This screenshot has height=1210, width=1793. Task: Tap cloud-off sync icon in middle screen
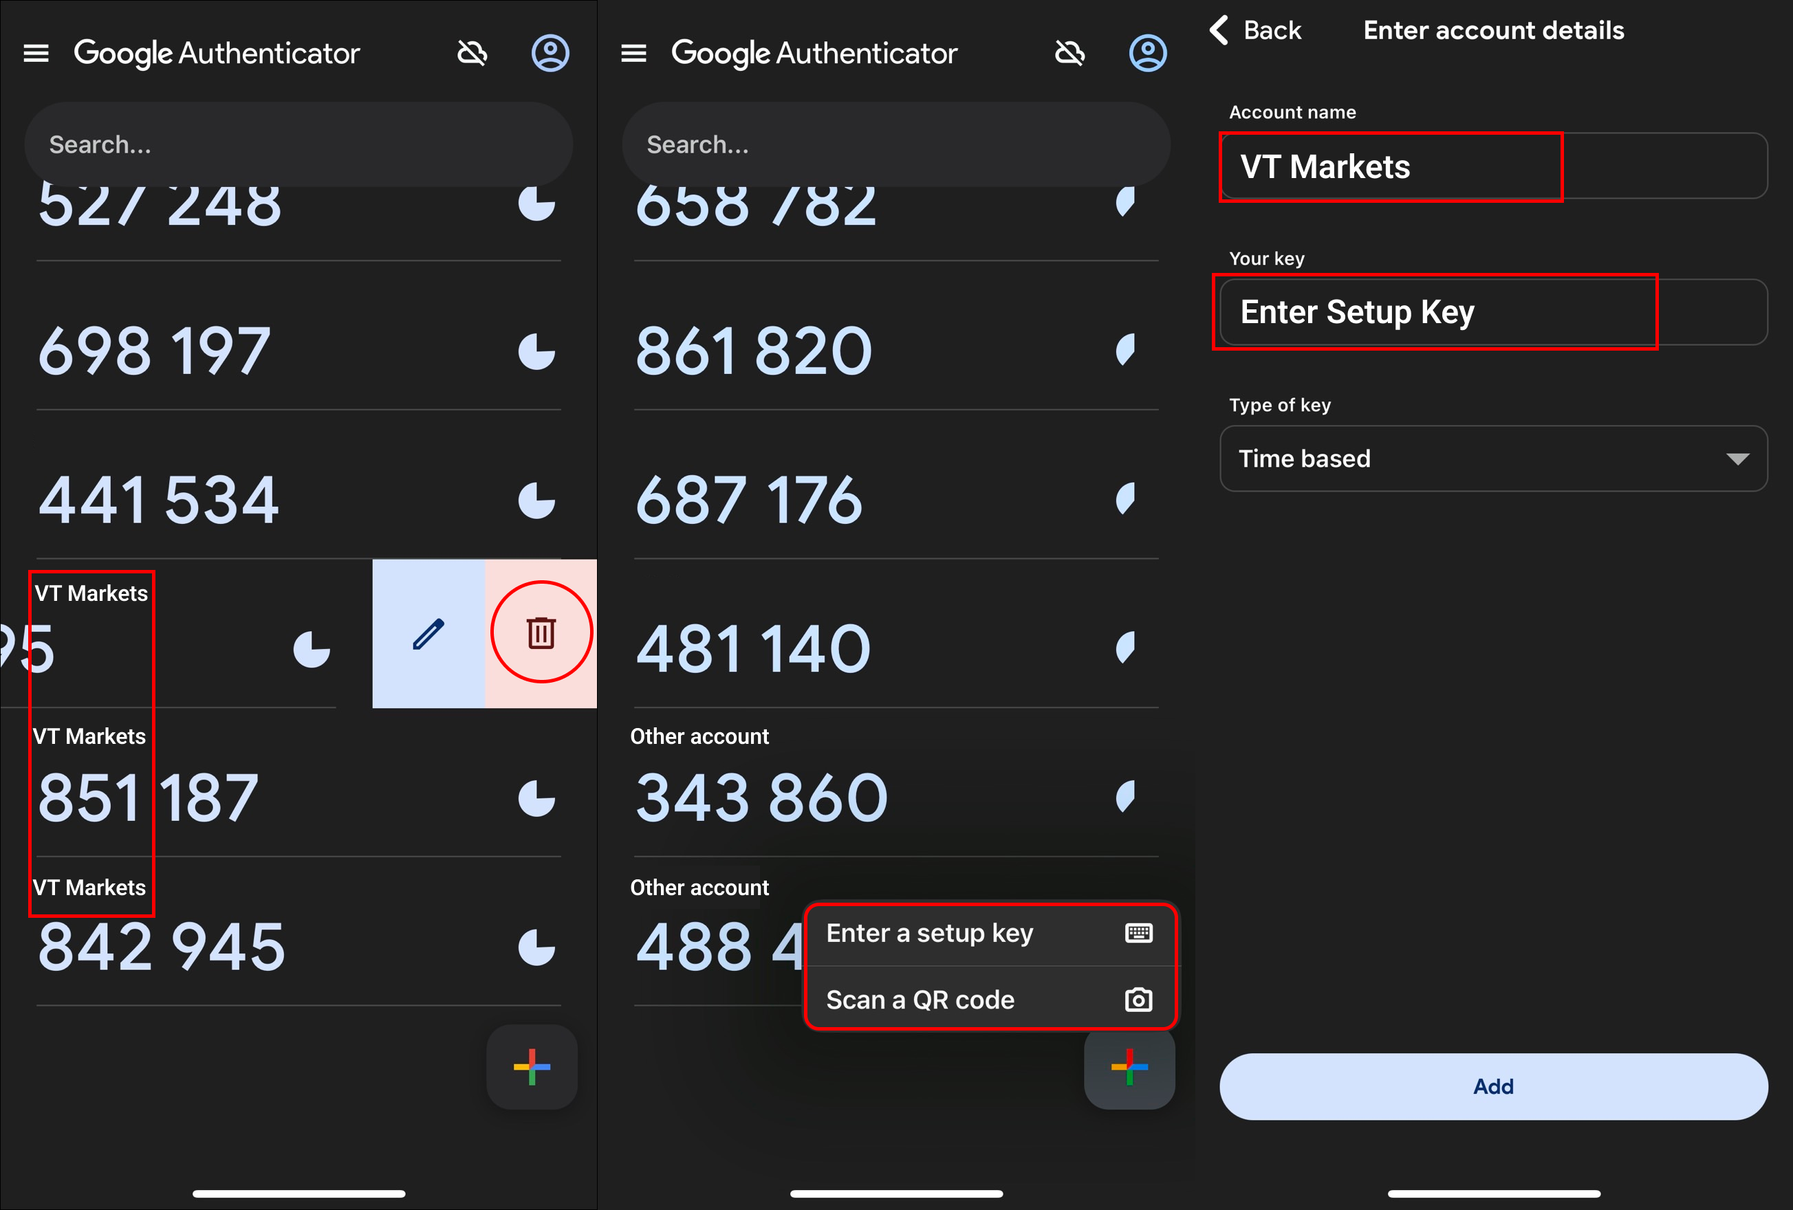pyautogui.click(x=1069, y=53)
